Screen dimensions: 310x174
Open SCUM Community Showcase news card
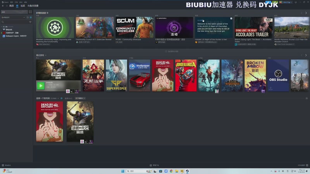click(134, 27)
